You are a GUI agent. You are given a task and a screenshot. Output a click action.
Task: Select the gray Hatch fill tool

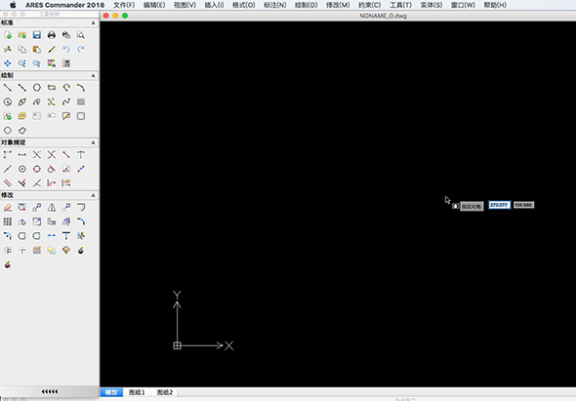tap(81, 101)
